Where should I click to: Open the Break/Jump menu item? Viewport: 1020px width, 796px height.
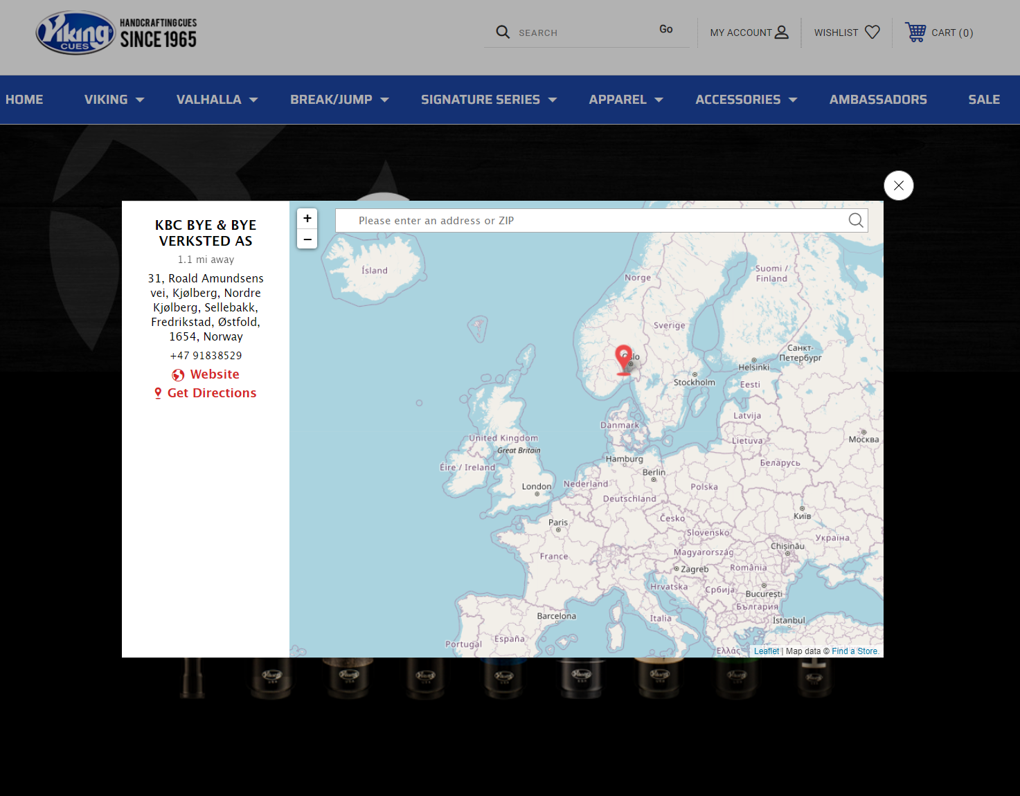point(331,100)
